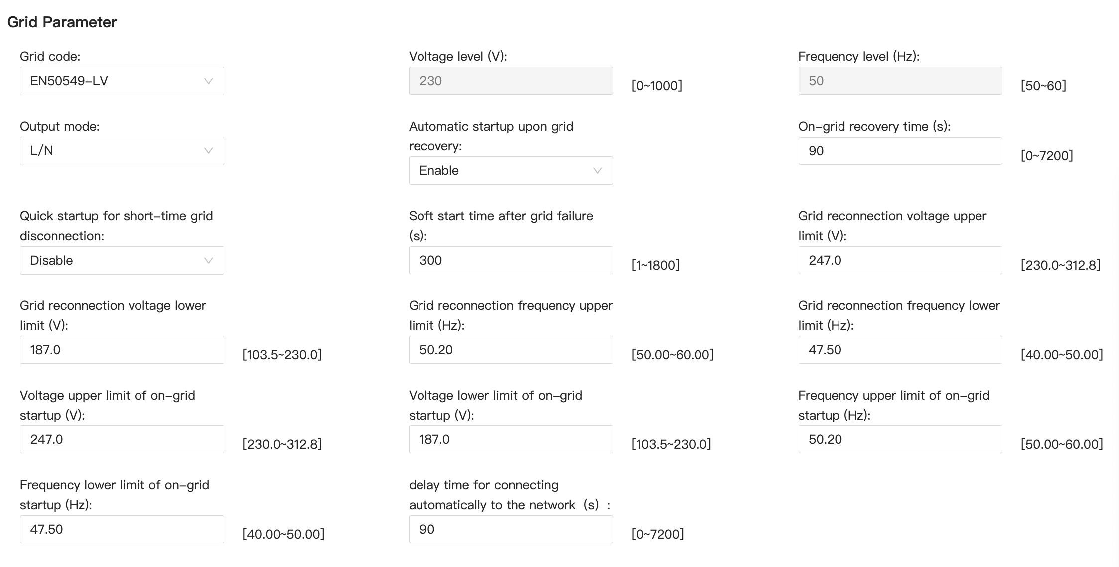Click Voltage upper limit of on-grid startup field
The height and width of the screenshot is (567, 1119).
(x=122, y=439)
